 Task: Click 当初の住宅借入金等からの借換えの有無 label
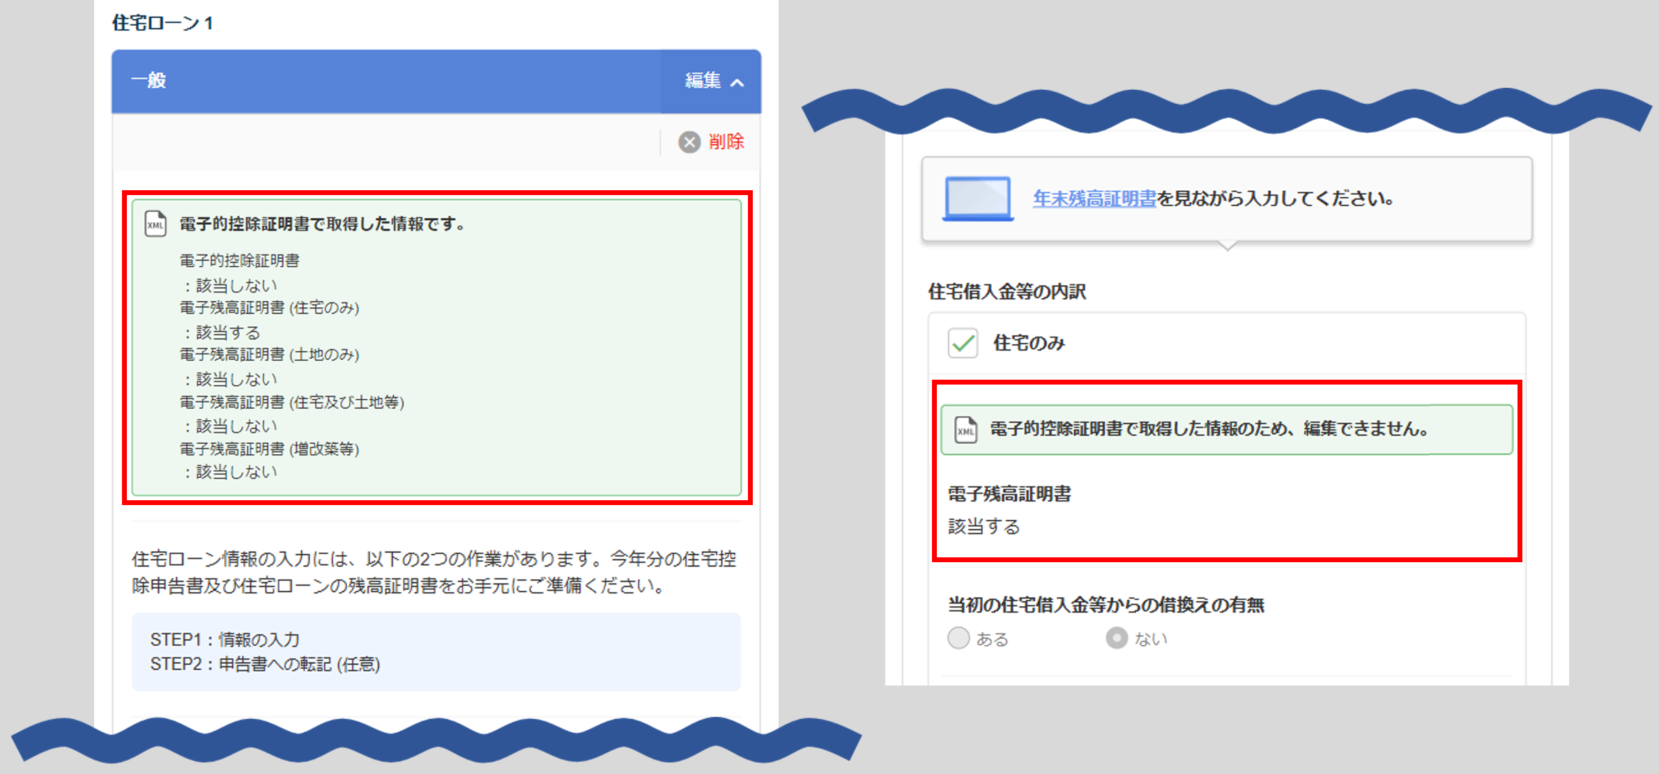(1106, 605)
